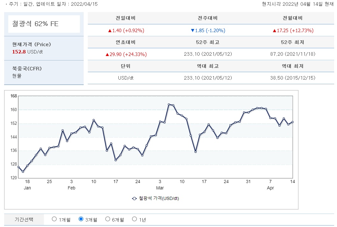337x227 pixels.
Task: Click the 168 y-axis label
Action: pos(14,96)
